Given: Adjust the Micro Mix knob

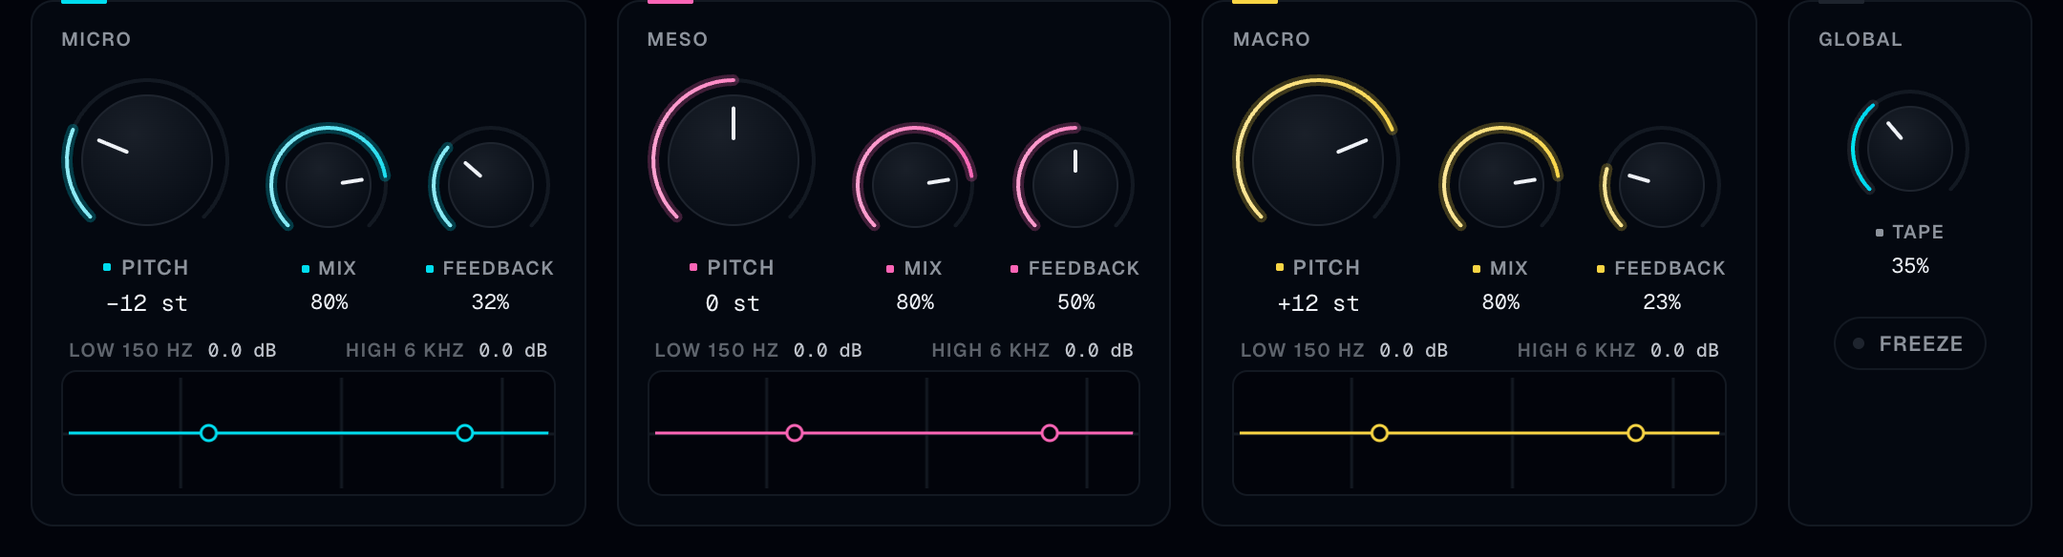Looking at the screenshot, I should (329, 185).
